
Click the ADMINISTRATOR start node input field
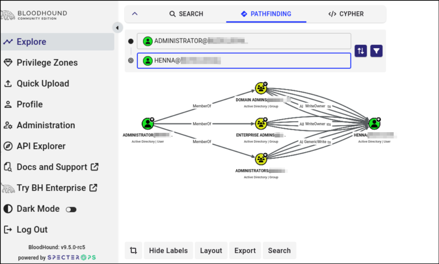pyautogui.click(x=244, y=41)
